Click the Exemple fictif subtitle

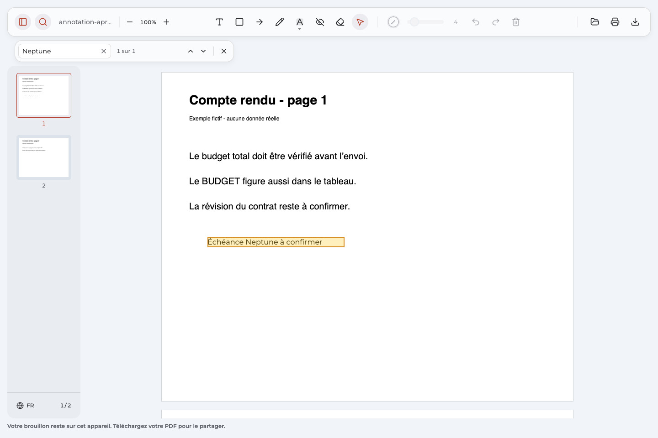234,119
